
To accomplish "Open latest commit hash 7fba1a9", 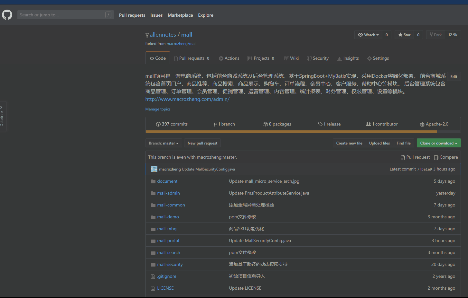I will [x=425, y=169].
